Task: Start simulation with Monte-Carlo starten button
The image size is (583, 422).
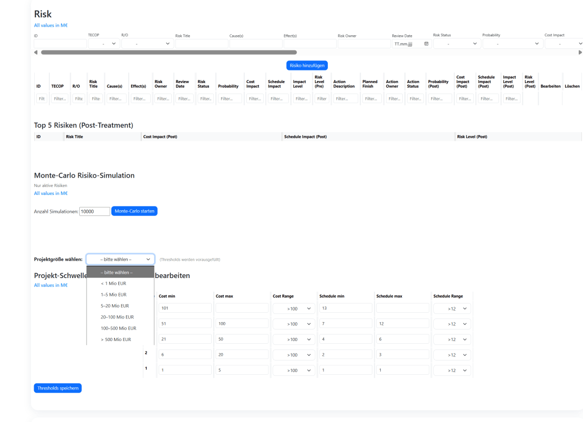Action: [x=134, y=211]
